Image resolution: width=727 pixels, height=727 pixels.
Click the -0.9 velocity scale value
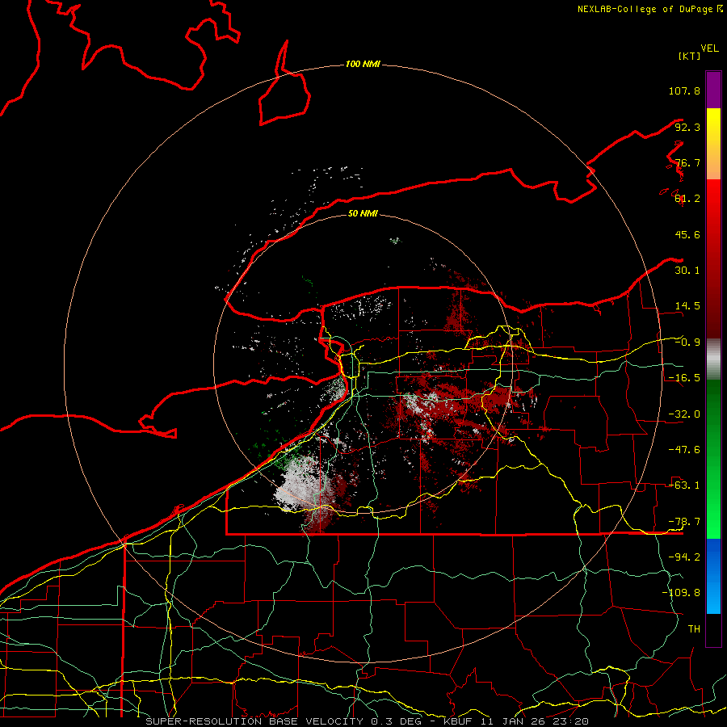pos(687,342)
